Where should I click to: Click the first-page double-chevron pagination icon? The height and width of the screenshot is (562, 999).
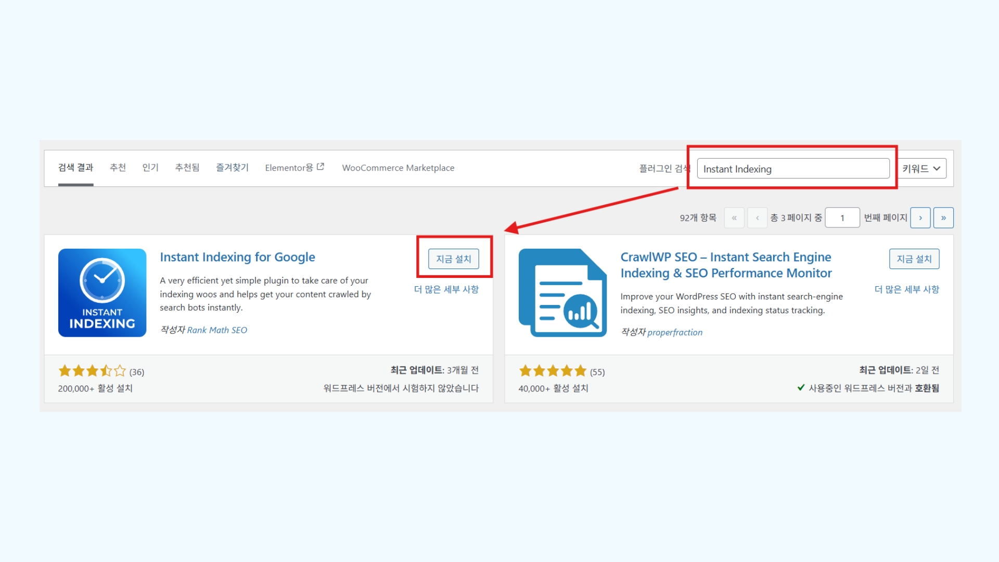click(x=734, y=218)
